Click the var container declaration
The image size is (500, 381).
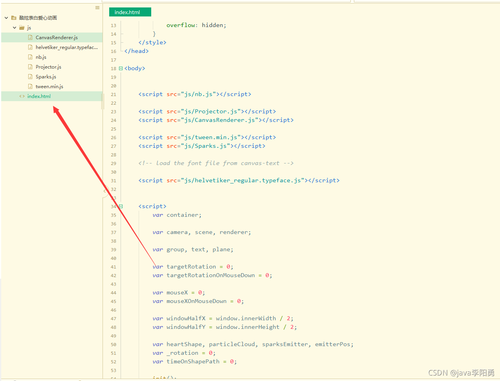pos(177,215)
